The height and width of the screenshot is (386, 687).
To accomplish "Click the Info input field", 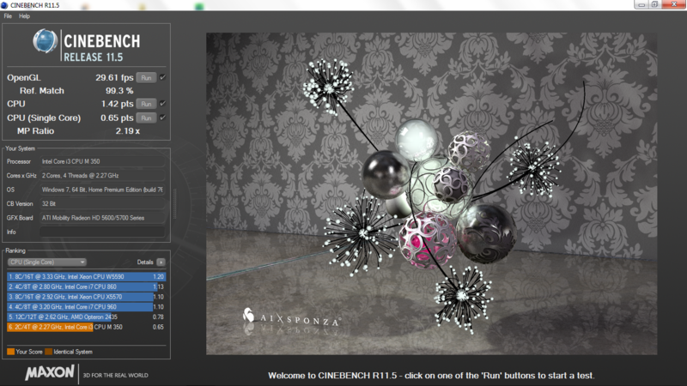I will pyautogui.click(x=102, y=232).
